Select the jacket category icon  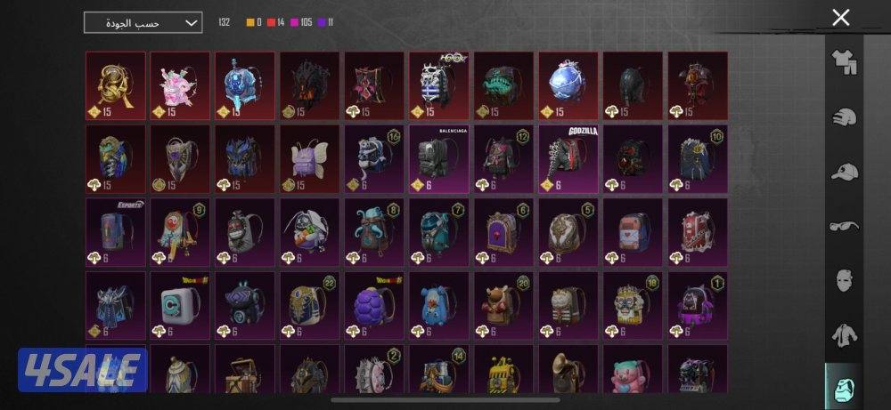point(844,336)
